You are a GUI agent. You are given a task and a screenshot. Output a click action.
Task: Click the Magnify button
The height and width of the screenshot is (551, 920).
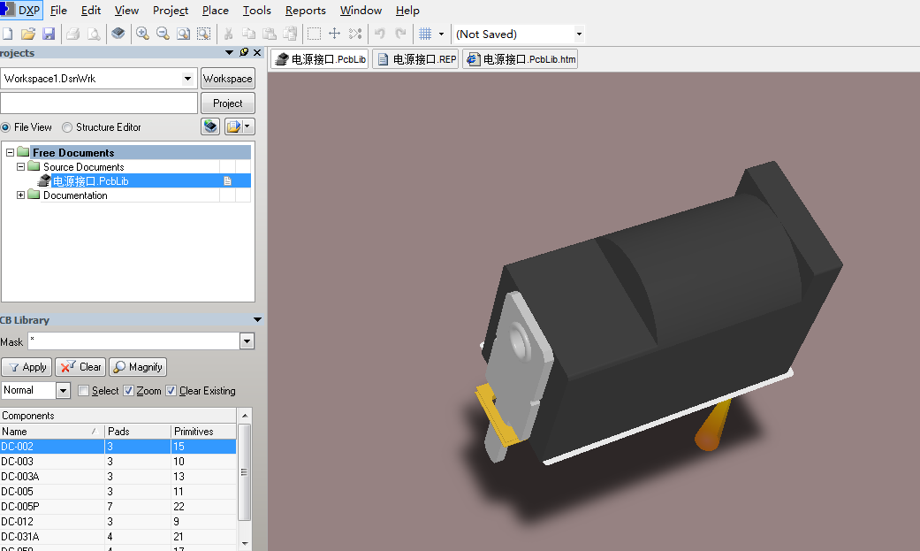138,367
